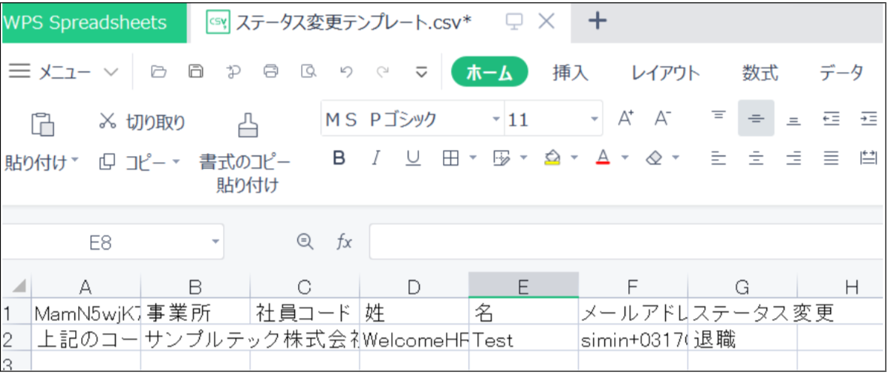This screenshot has height=375, width=888.
Task: Open the 貼り付け dropdown arrow
Action: tap(75, 161)
